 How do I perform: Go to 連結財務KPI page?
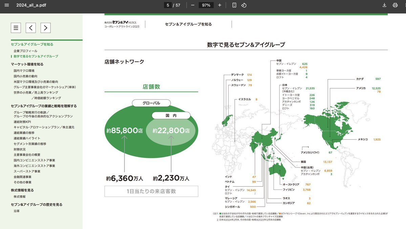coord(22,122)
